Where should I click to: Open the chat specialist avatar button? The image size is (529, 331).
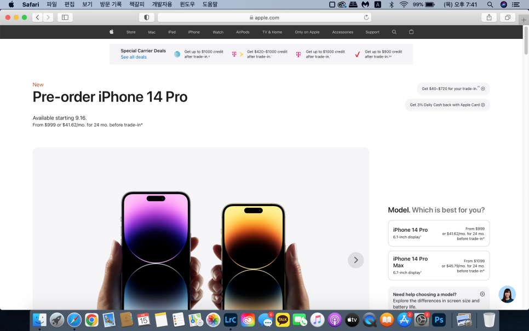(x=507, y=294)
